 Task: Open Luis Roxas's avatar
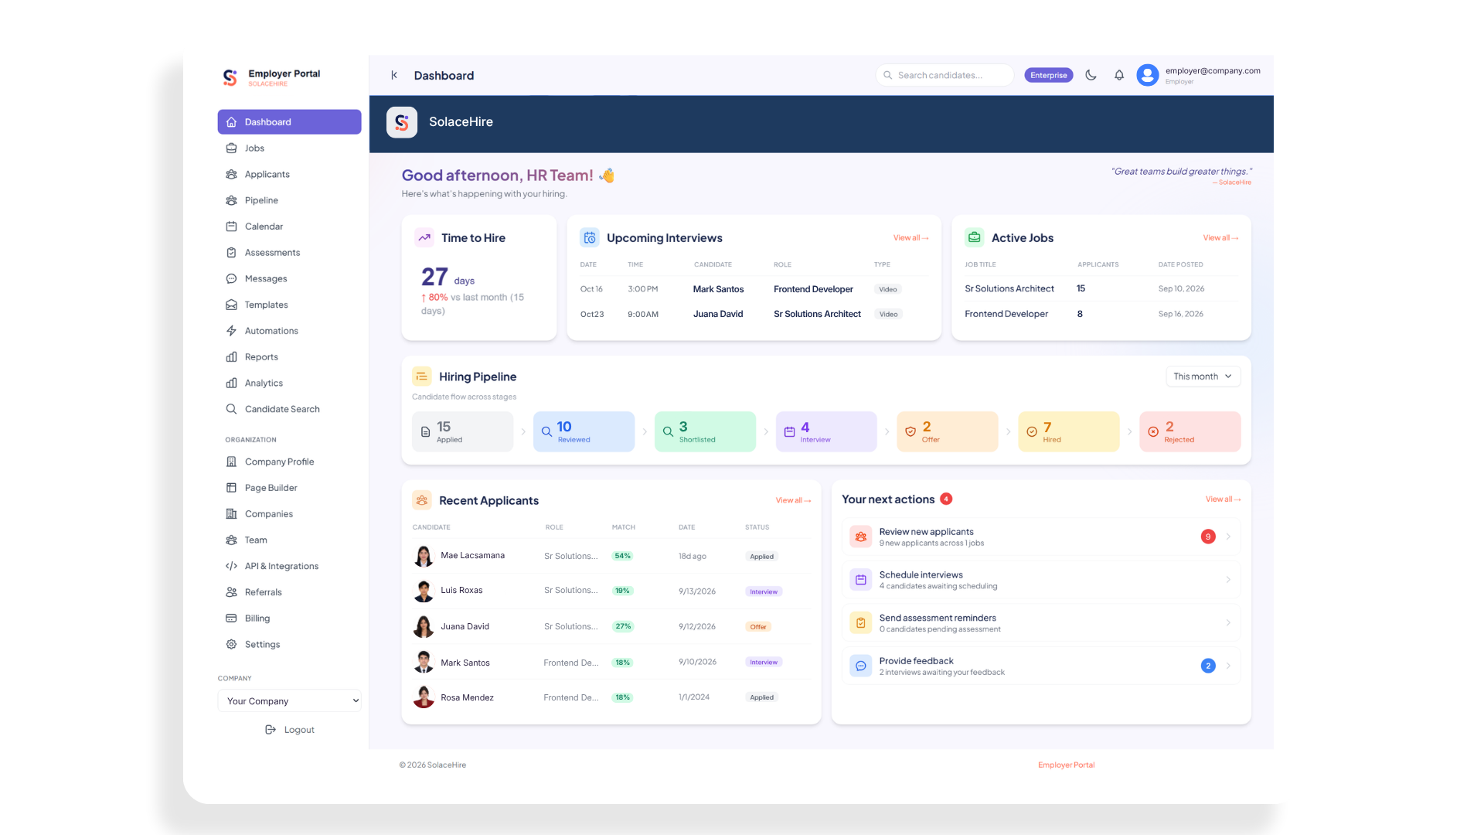(424, 591)
